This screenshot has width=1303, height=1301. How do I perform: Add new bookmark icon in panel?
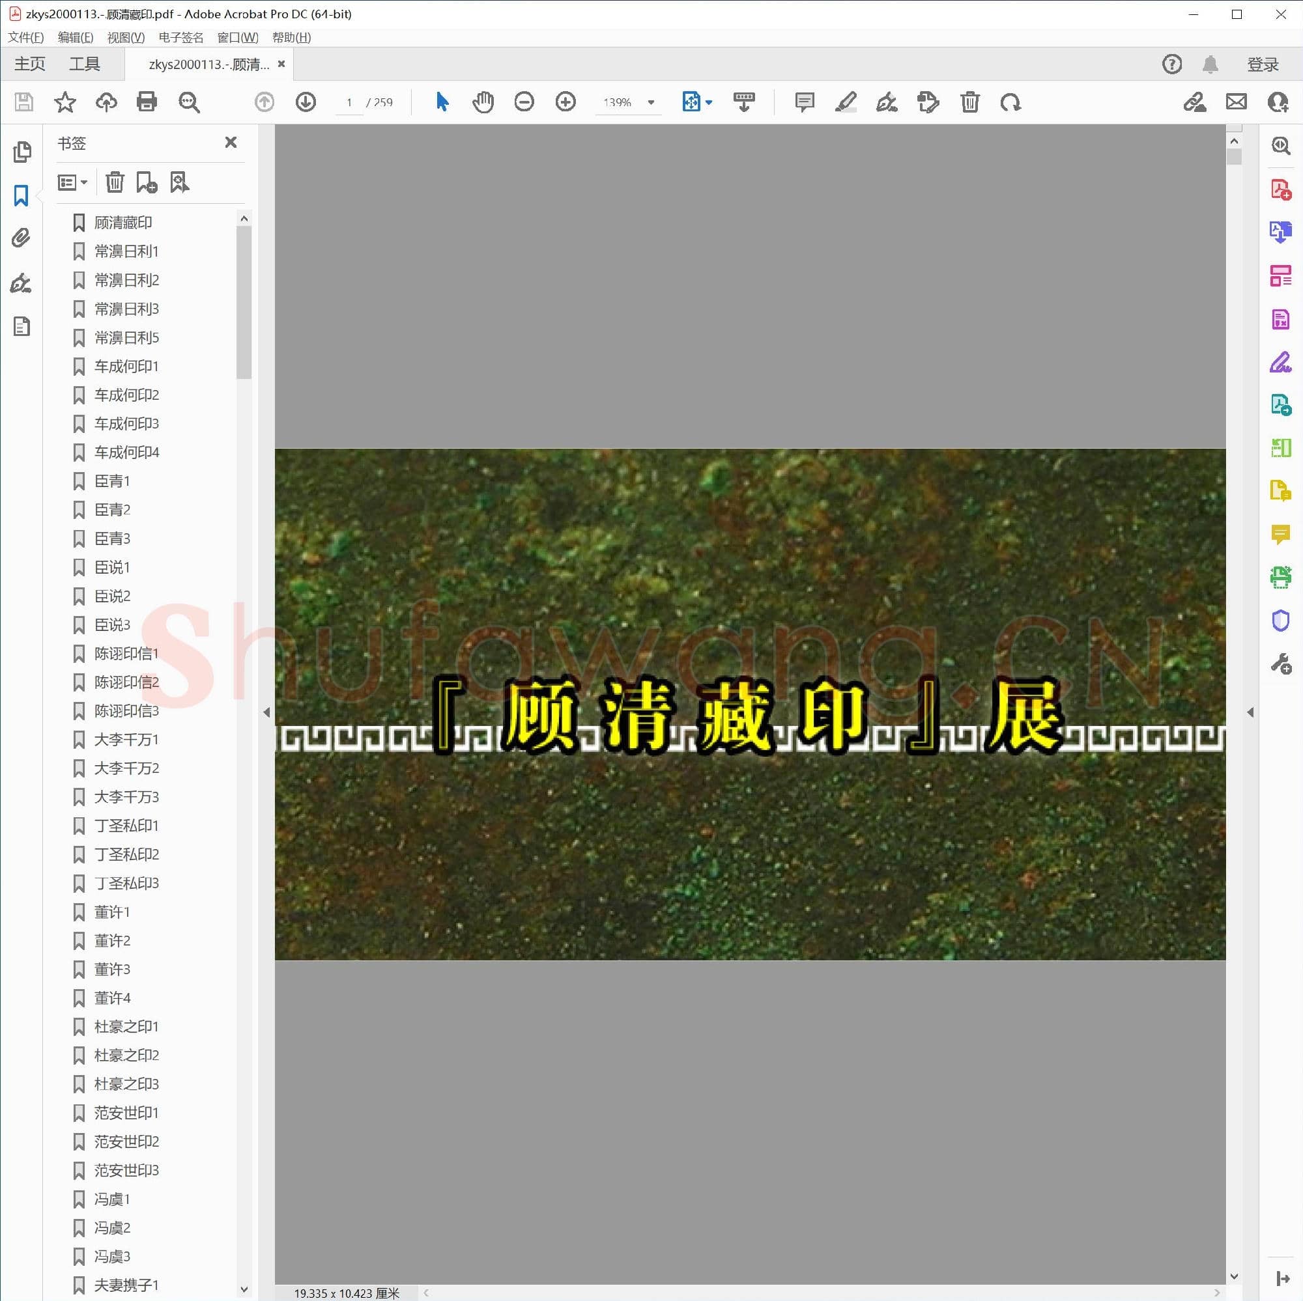147,182
